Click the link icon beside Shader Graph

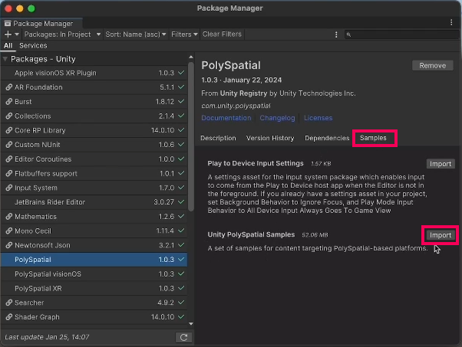pyautogui.click(x=8, y=317)
